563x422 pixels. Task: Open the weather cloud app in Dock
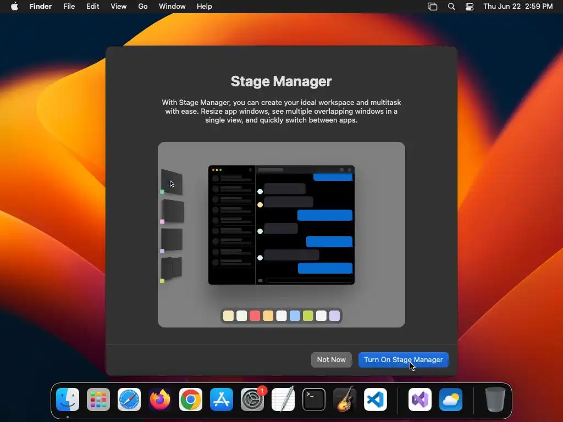tap(451, 399)
